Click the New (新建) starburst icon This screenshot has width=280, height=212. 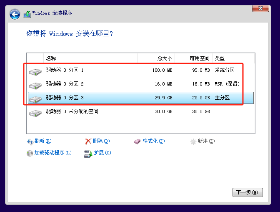coord(193,141)
